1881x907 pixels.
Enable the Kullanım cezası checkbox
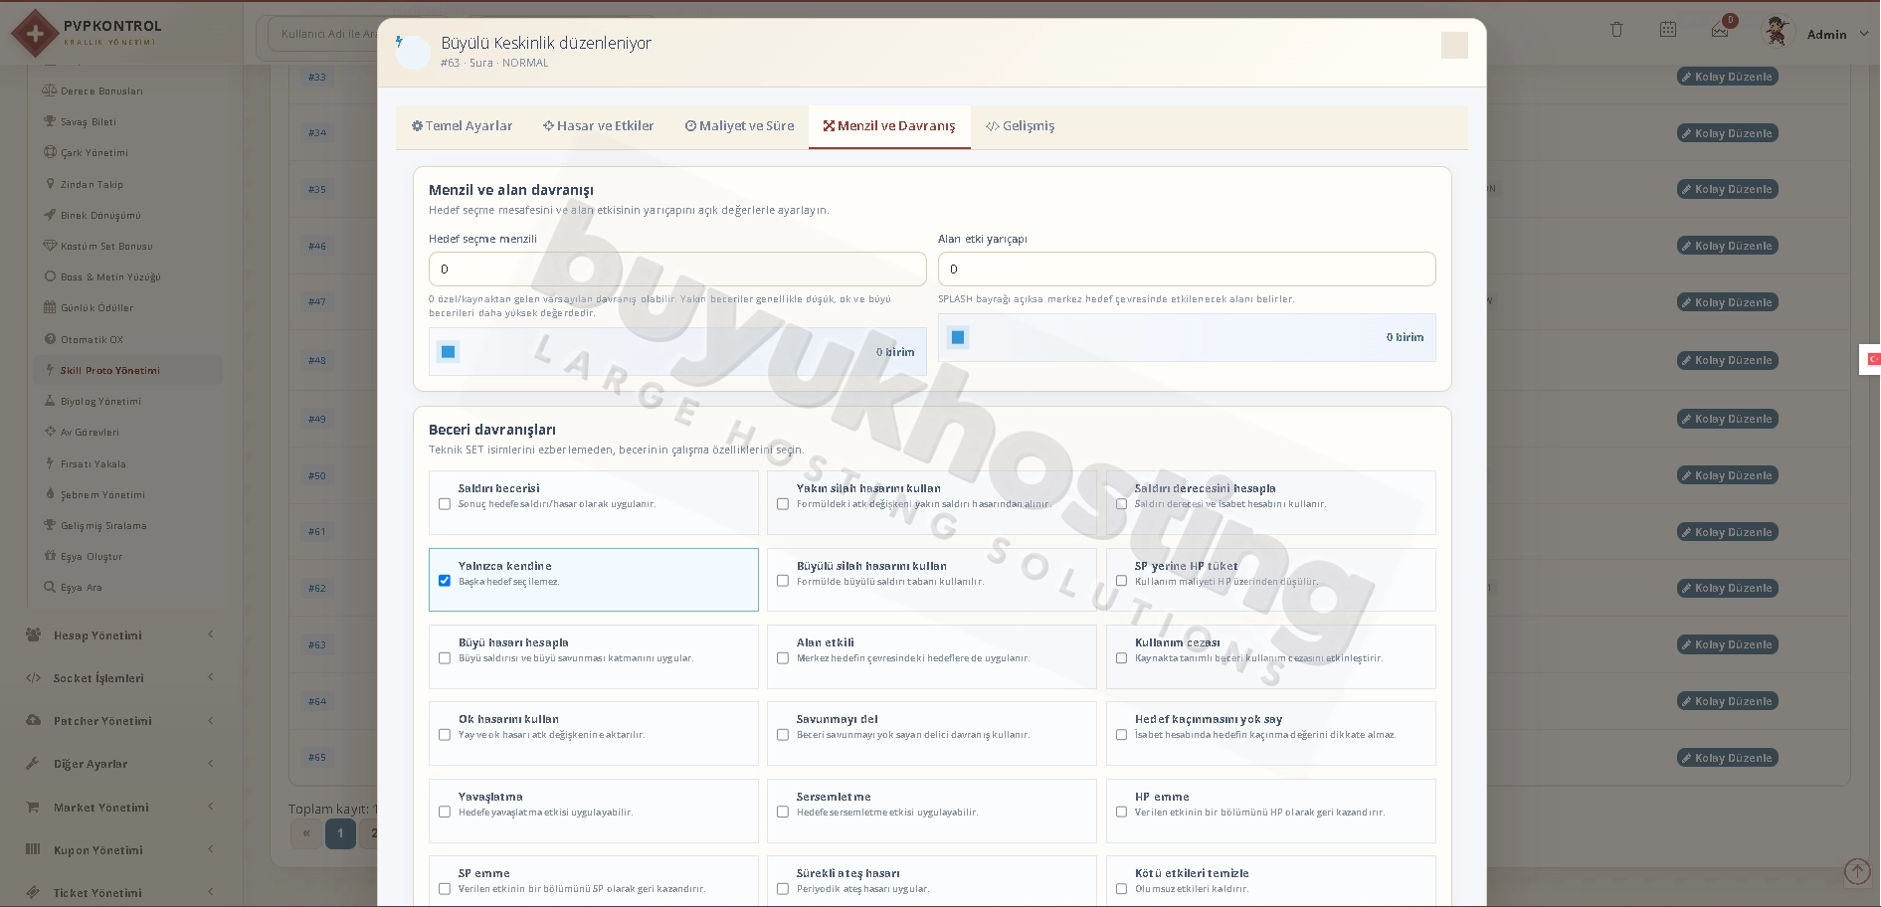click(1121, 658)
